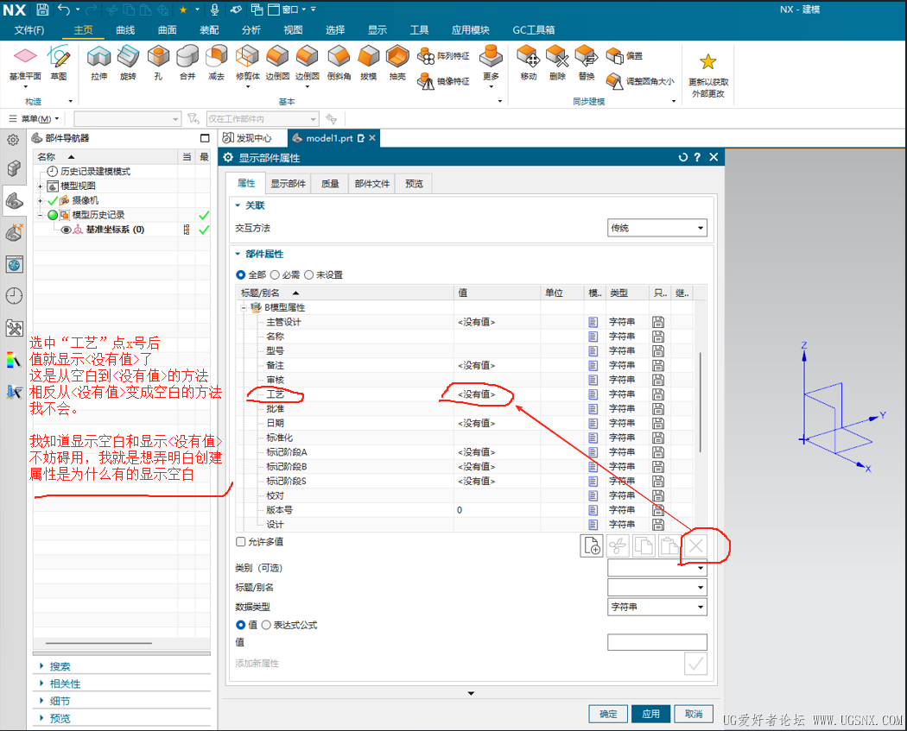Enable the 允许多值 checkbox

click(241, 542)
